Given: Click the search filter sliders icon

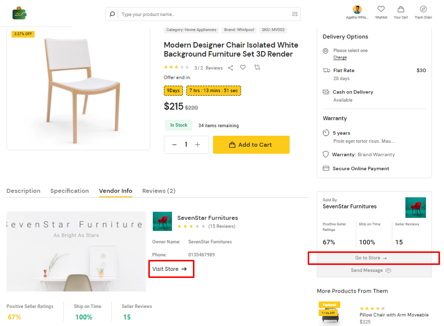Looking at the screenshot, I should pos(295,14).
